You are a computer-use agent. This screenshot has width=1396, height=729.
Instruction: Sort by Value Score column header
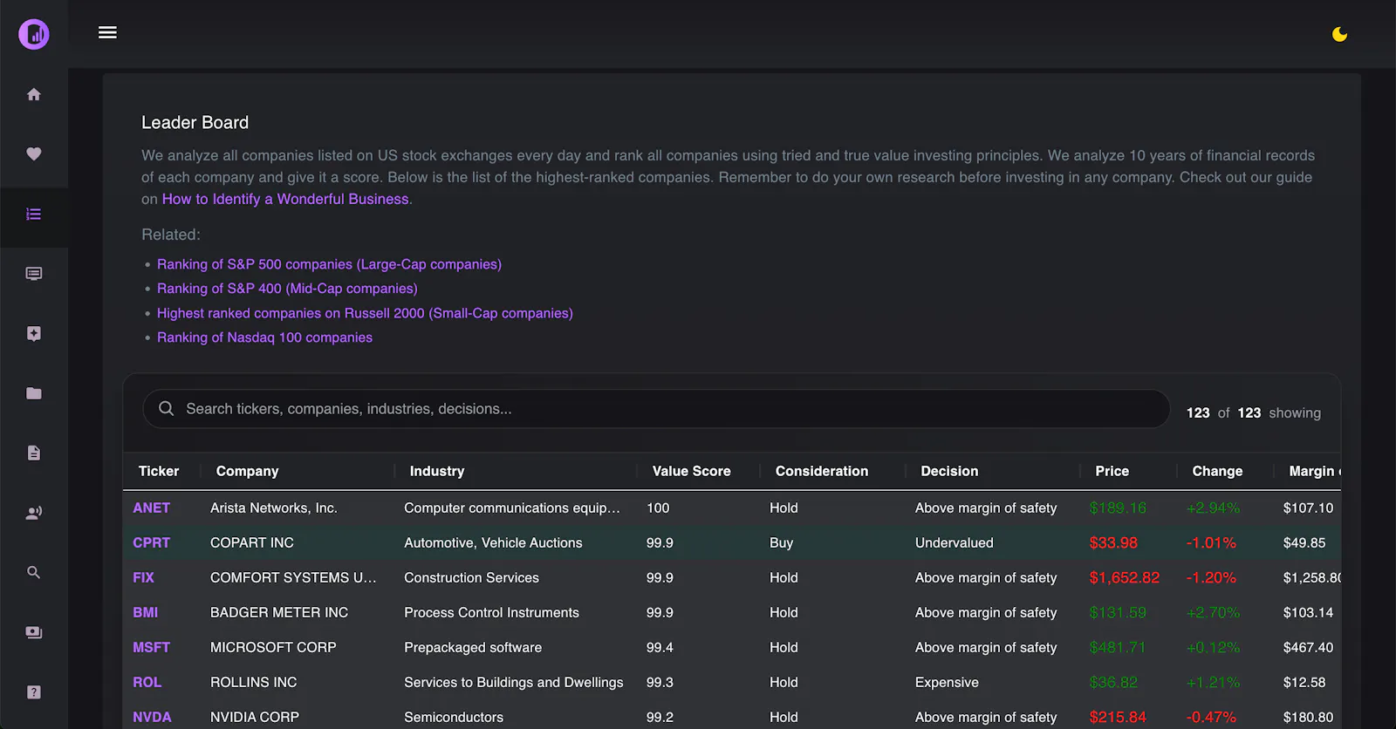pos(691,471)
